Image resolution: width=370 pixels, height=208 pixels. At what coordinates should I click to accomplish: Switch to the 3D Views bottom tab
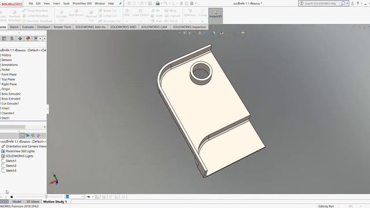(32, 202)
